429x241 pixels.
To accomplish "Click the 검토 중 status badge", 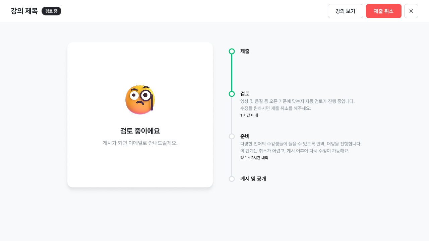I will pyautogui.click(x=51, y=11).
